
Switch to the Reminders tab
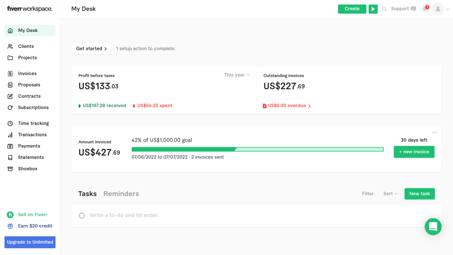pos(121,194)
